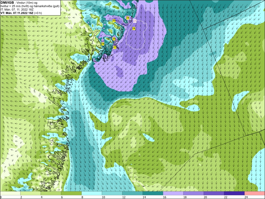This screenshot has height=199, width=265.
Task: Click the pink legend swatch above 24 m/s
Action: (255, 193)
